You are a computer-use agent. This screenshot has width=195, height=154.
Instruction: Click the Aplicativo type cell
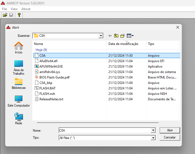point(155,66)
